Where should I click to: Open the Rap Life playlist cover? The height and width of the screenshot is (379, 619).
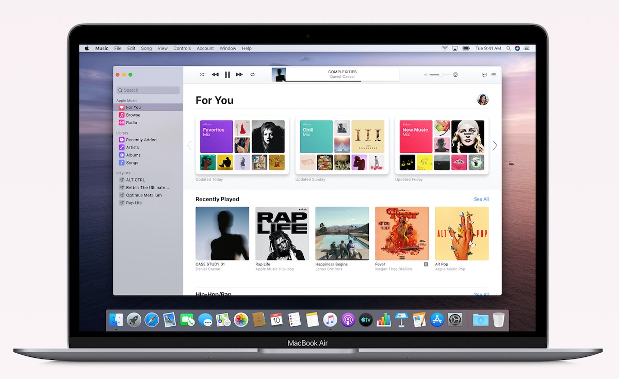pos(282,234)
